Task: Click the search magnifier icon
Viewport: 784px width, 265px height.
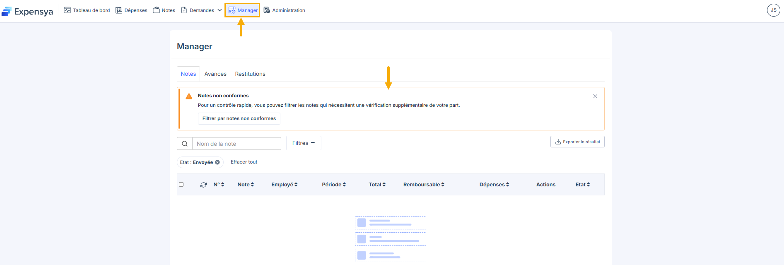Action: click(x=185, y=144)
